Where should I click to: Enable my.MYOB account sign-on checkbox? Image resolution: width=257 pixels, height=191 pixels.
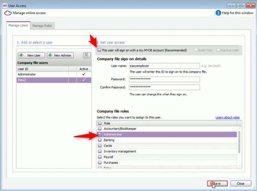coord(99,50)
